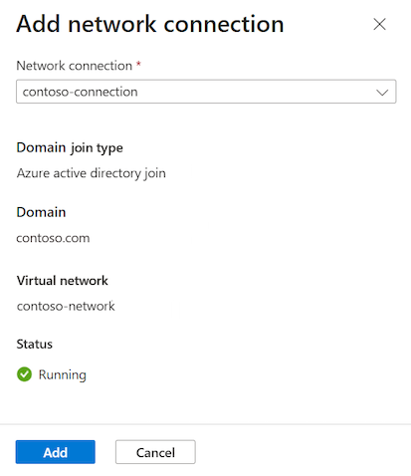The image size is (411, 476).
Task: Click the 'Domain join type' label
Action: pyautogui.click(x=70, y=147)
